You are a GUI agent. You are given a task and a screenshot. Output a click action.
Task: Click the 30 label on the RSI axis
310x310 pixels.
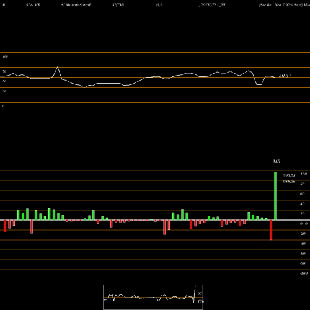point(4,91)
